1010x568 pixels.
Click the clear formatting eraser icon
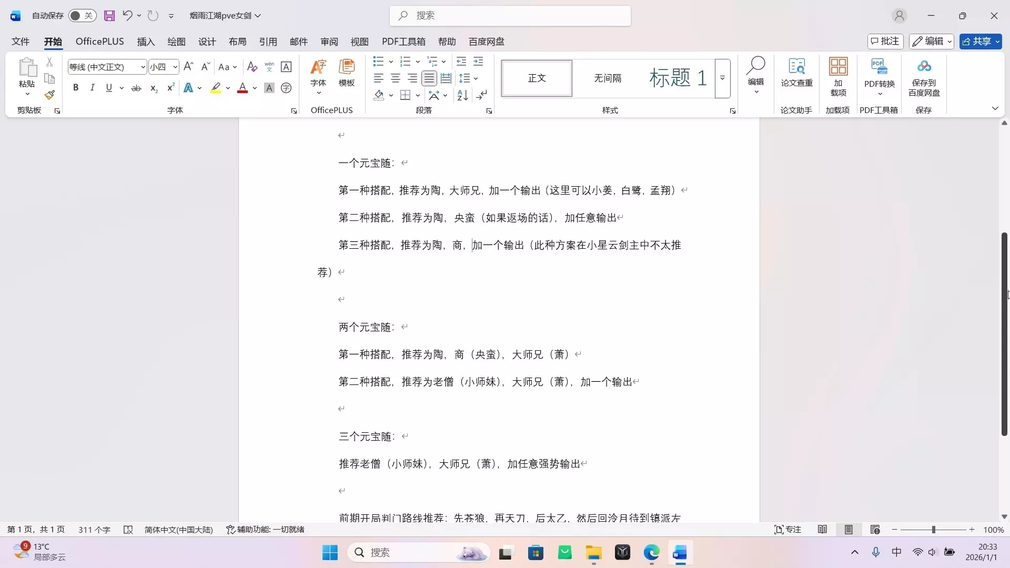pos(252,67)
